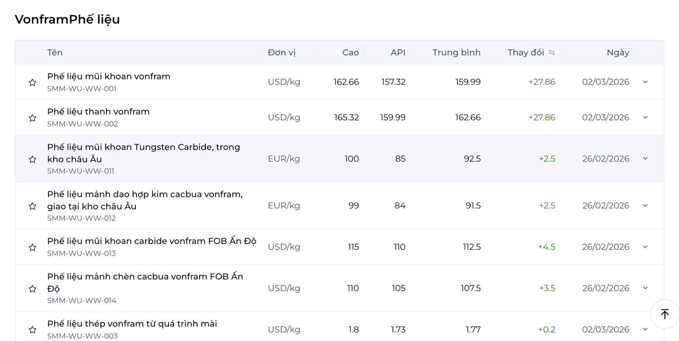Open Phế liệu mũi khoan vonfram link

tap(109, 76)
